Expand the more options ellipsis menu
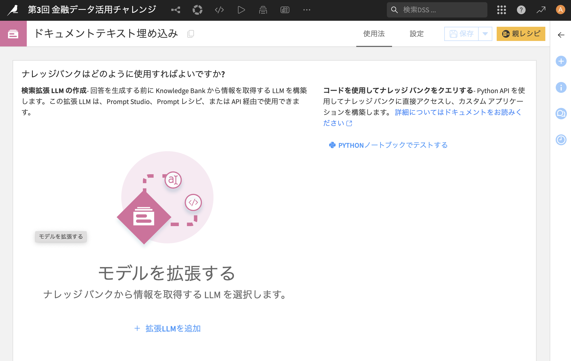This screenshot has width=571, height=361. 307,10
